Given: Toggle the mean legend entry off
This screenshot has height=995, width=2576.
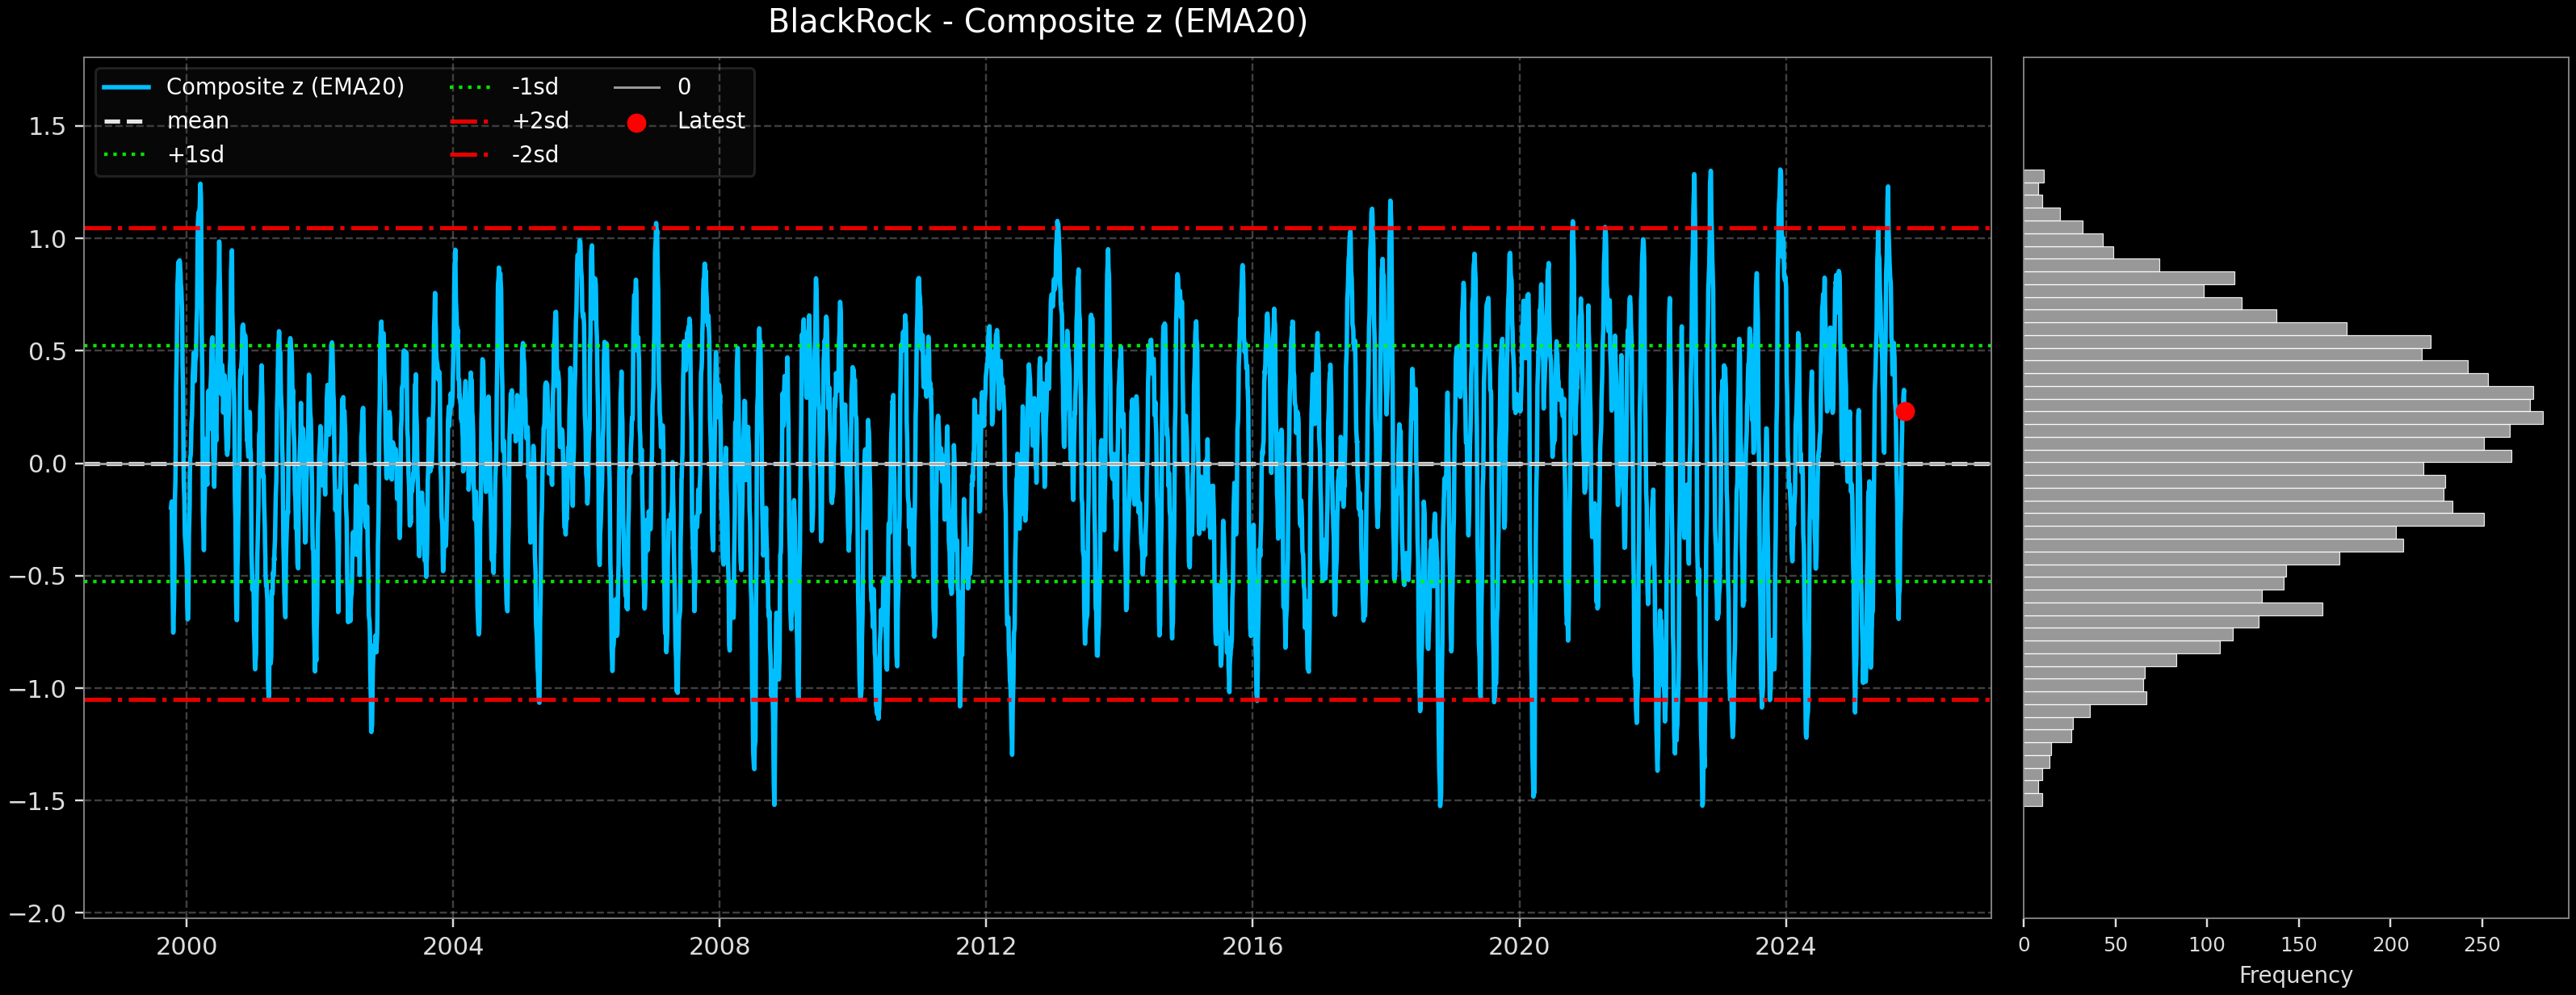Looking at the screenshot, I should tap(197, 121).
